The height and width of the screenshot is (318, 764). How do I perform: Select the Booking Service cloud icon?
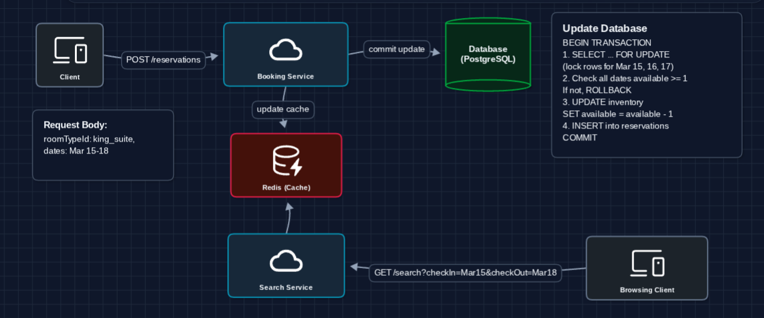285,51
